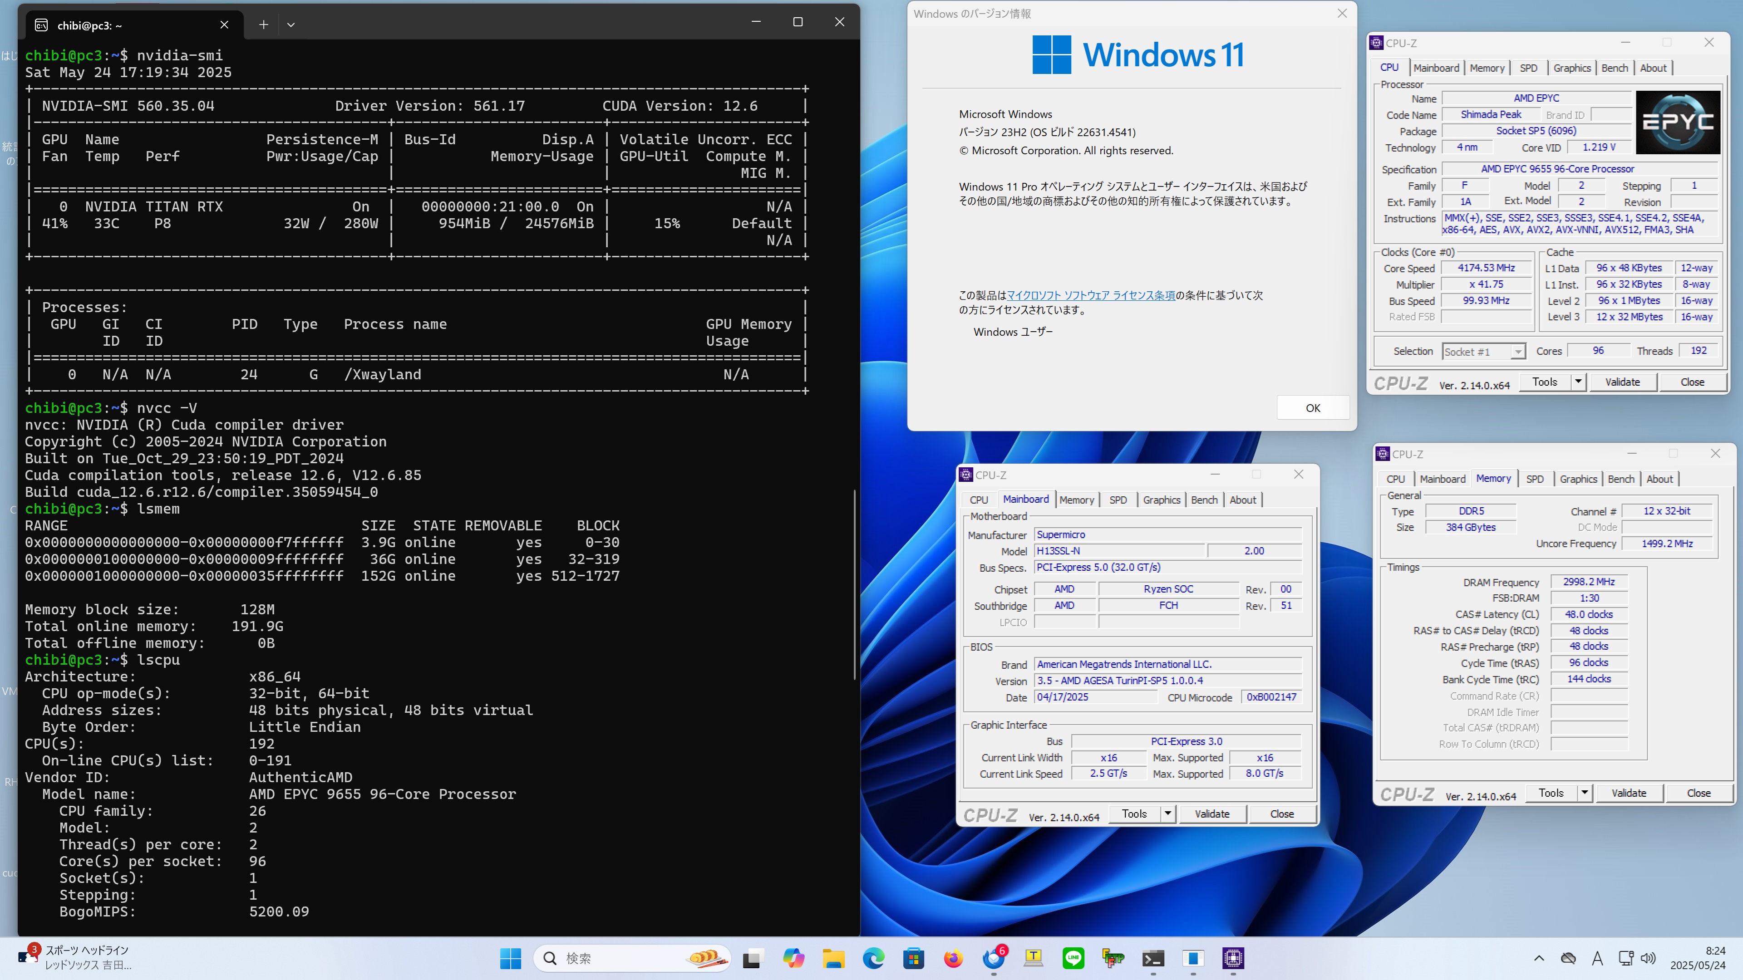
Task: Open the SPD tab in the Memory CPU-Z window
Action: coord(1534,479)
